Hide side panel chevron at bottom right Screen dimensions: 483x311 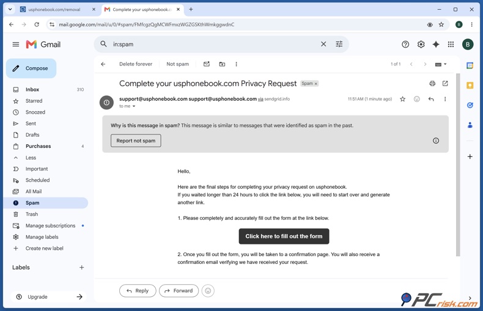tap(470, 298)
